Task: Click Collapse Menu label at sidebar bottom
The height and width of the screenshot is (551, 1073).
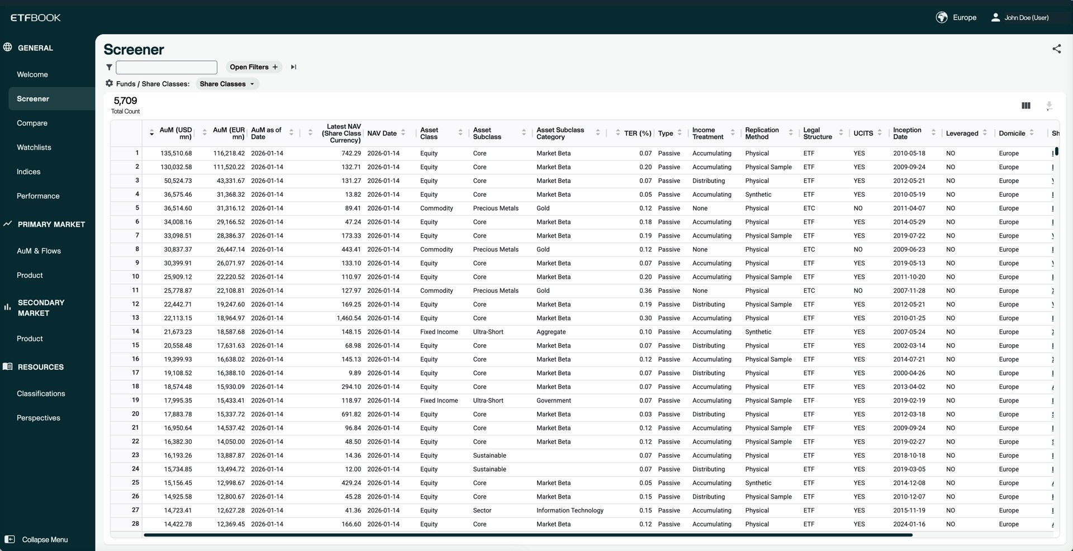Action: coord(45,540)
